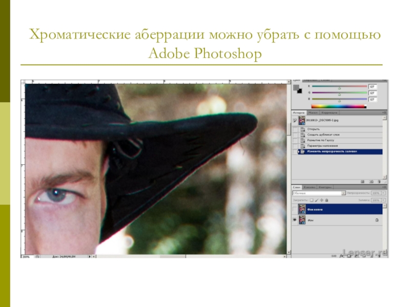Click the lock transparent pixels icon
Viewport: 410px width, 307px height.
point(311,200)
